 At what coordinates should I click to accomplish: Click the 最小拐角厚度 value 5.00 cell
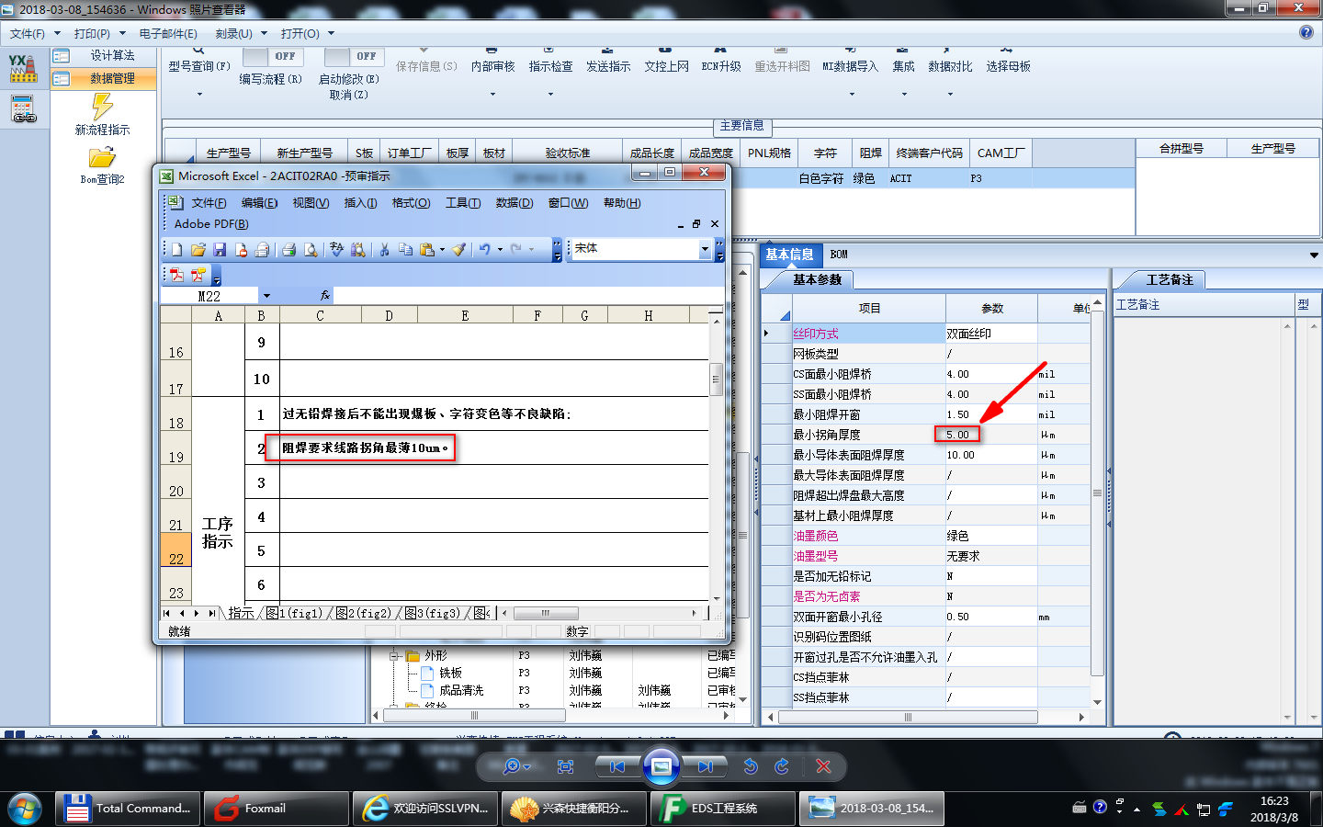click(991, 435)
